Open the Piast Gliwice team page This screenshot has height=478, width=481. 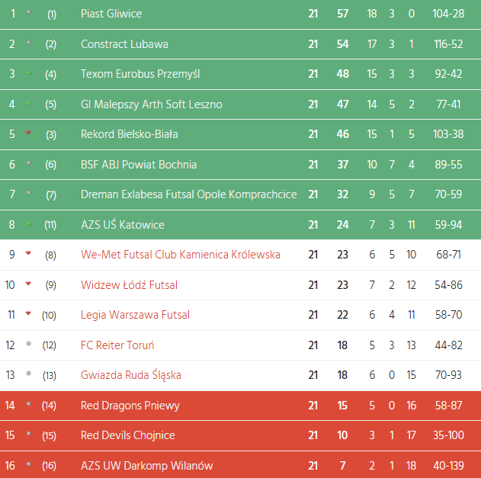tap(111, 14)
